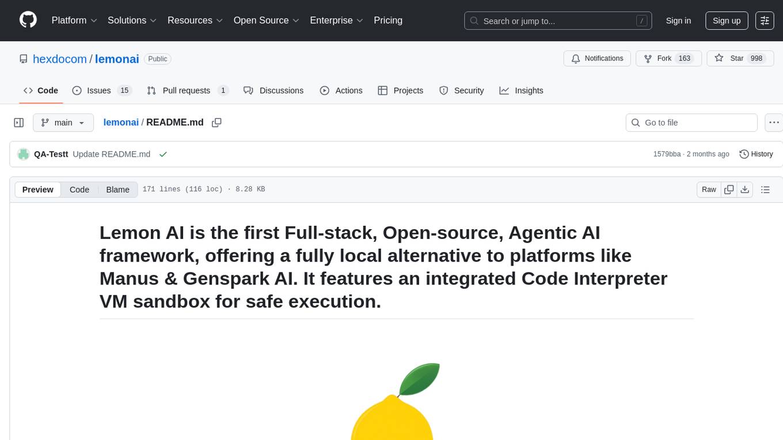Focus the Search or jump to field
This screenshot has width=783, height=440.
(558, 21)
